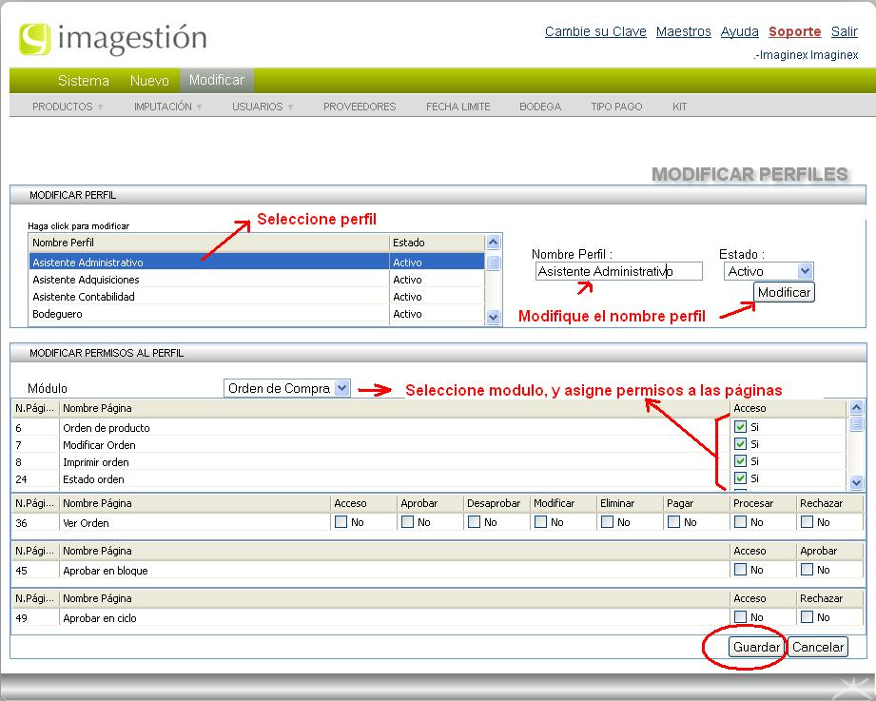The height and width of the screenshot is (701, 876).
Task: Click the Aprobar en bloque row name
Action: 105,571
